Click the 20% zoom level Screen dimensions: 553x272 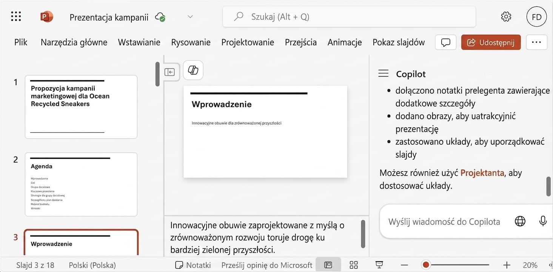(530, 265)
